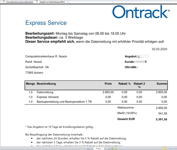
Task: Click the green next view button
Action: click(115, 148)
